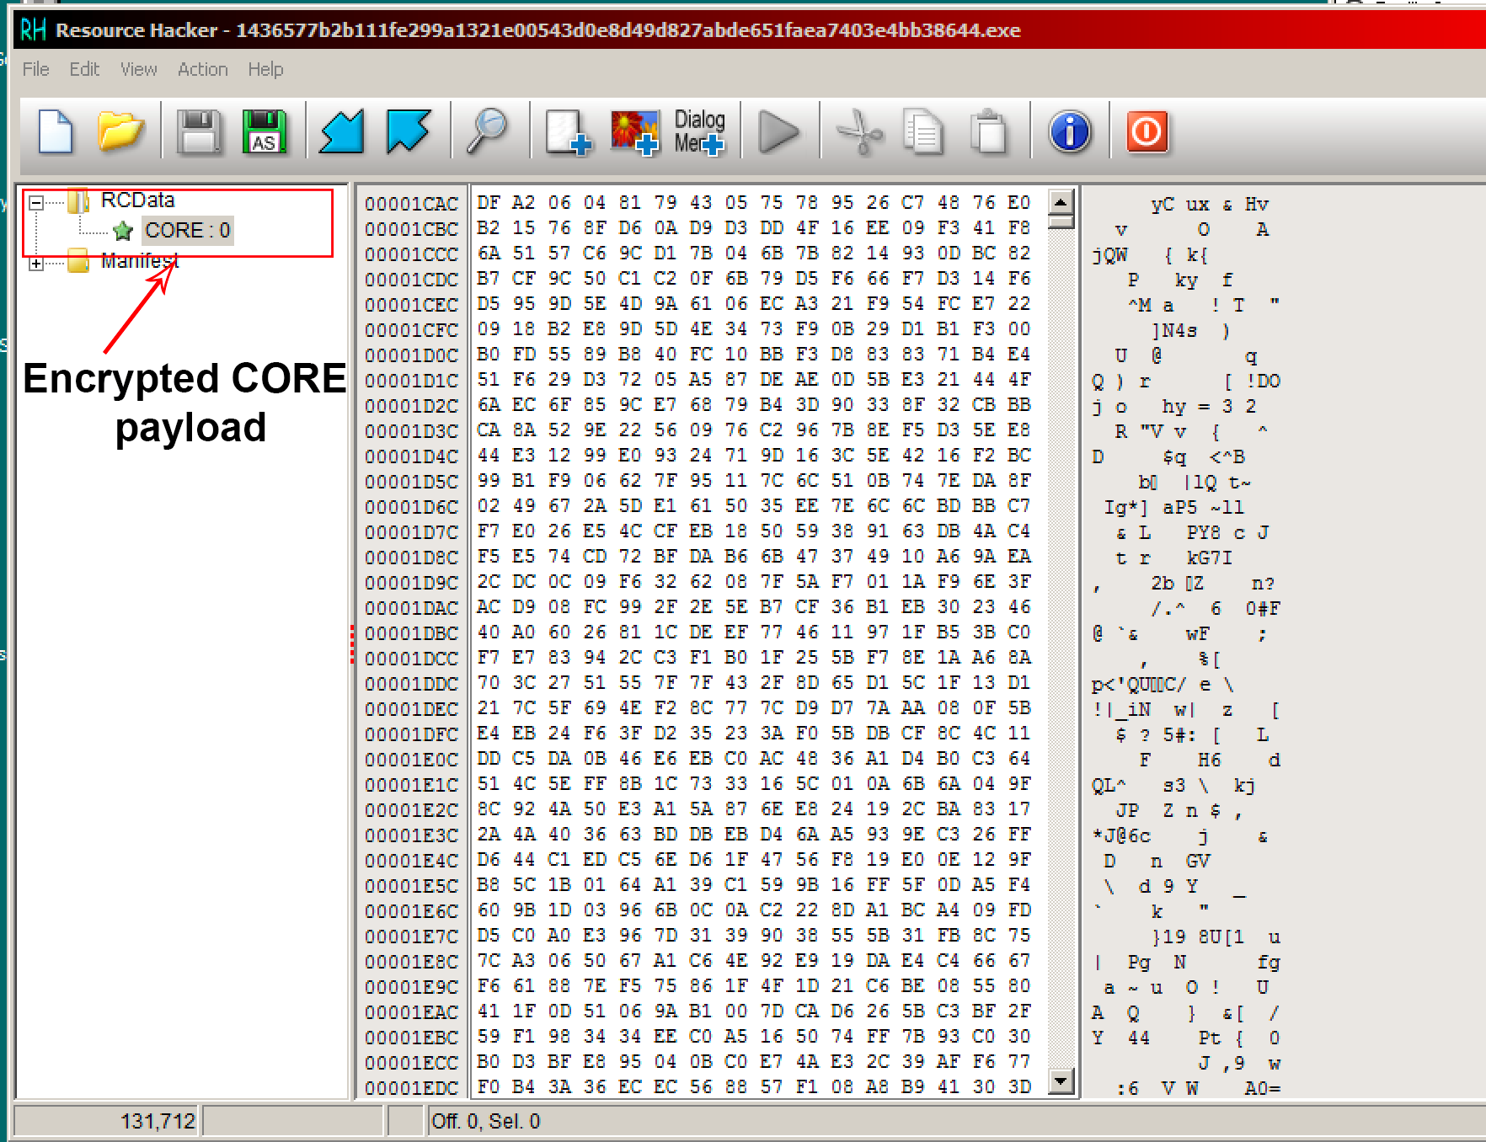
Task: Click last byte FF on row 00001E3C
Action: click(x=1019, y=835)
